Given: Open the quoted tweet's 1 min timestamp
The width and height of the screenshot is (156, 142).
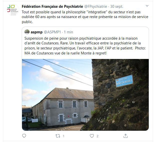Looking at the screenshot, I should [x=68, y=32].
